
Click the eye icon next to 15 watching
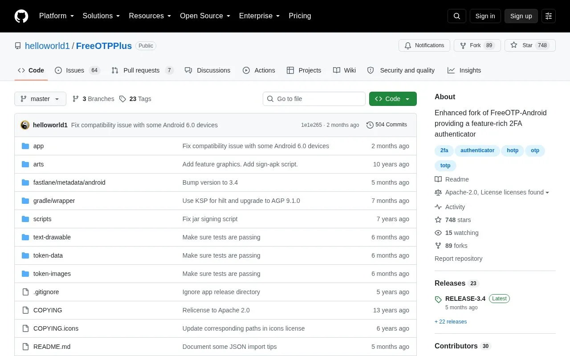point(438,233)
